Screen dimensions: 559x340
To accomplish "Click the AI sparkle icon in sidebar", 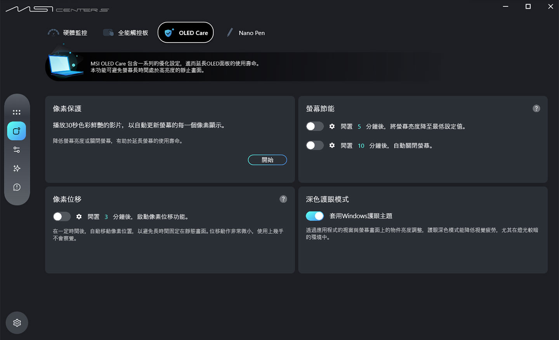I will point(17,168).
